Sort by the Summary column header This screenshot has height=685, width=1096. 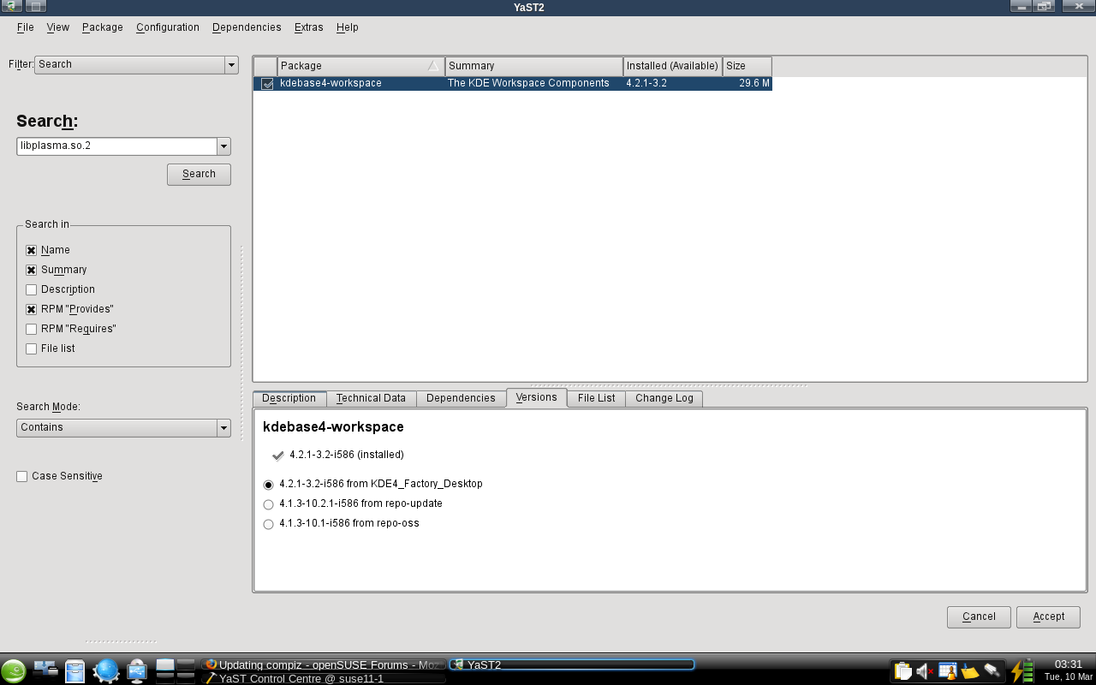[x=534, y=66]
